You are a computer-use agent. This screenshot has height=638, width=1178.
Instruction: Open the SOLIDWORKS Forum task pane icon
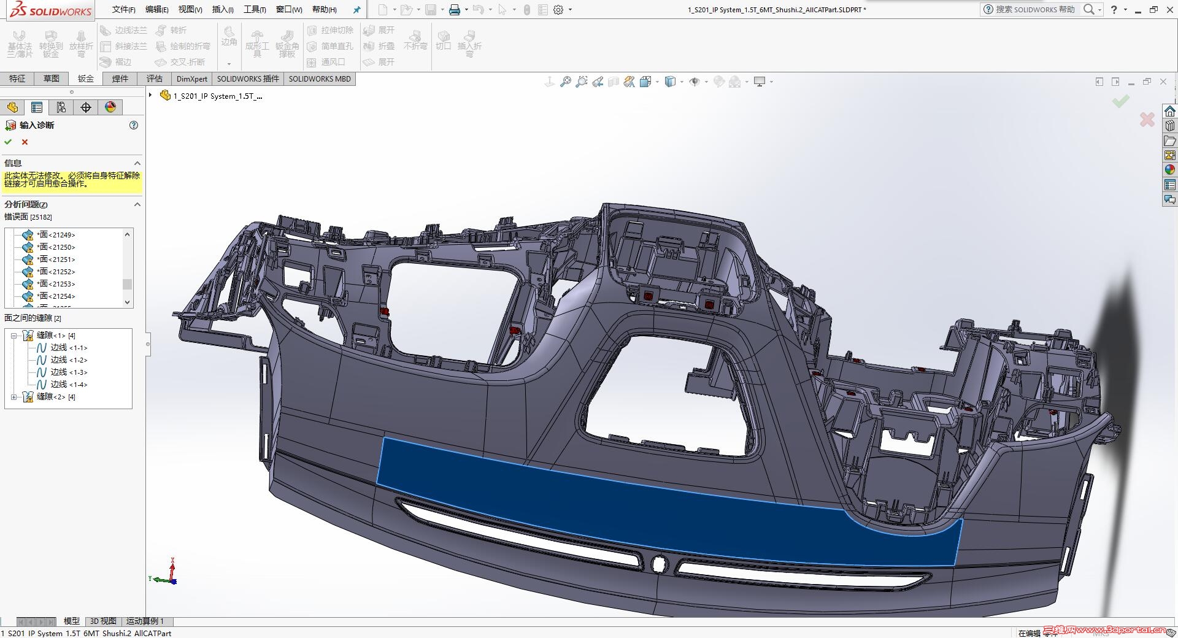(x=1170, y=199)
